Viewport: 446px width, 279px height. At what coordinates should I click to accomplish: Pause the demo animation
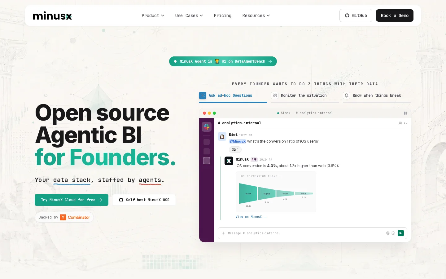405,113
